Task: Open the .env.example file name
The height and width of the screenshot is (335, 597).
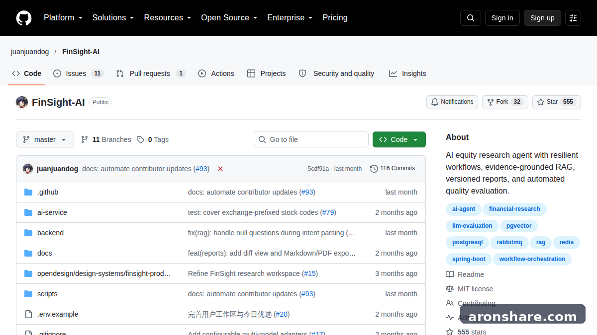Action: (58, 314)
